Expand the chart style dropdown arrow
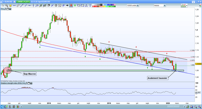202x109 pixels. [187, 6]
